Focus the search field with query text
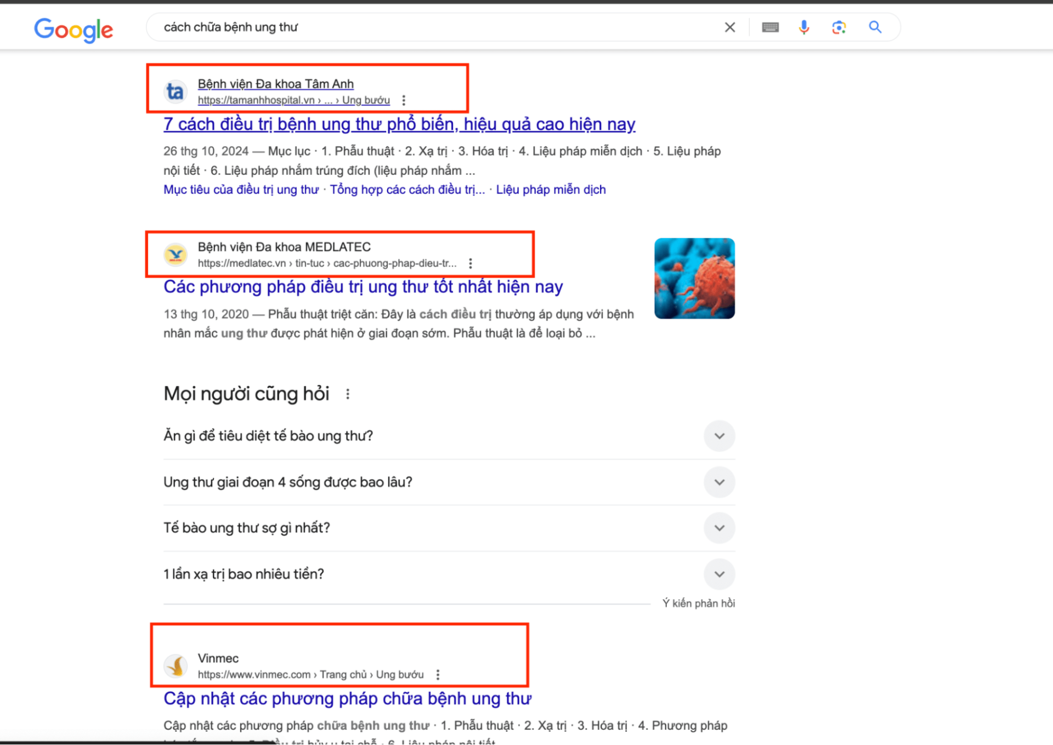Image resolution: width=1053 pixels, height=745 pixels. [x=439, y=27]
